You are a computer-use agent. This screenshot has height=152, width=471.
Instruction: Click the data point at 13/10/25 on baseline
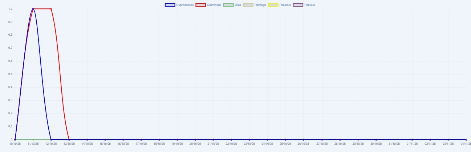(x=69, y=140)
